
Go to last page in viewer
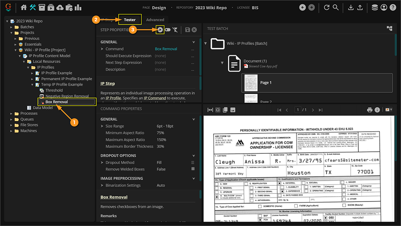[320, 110]
